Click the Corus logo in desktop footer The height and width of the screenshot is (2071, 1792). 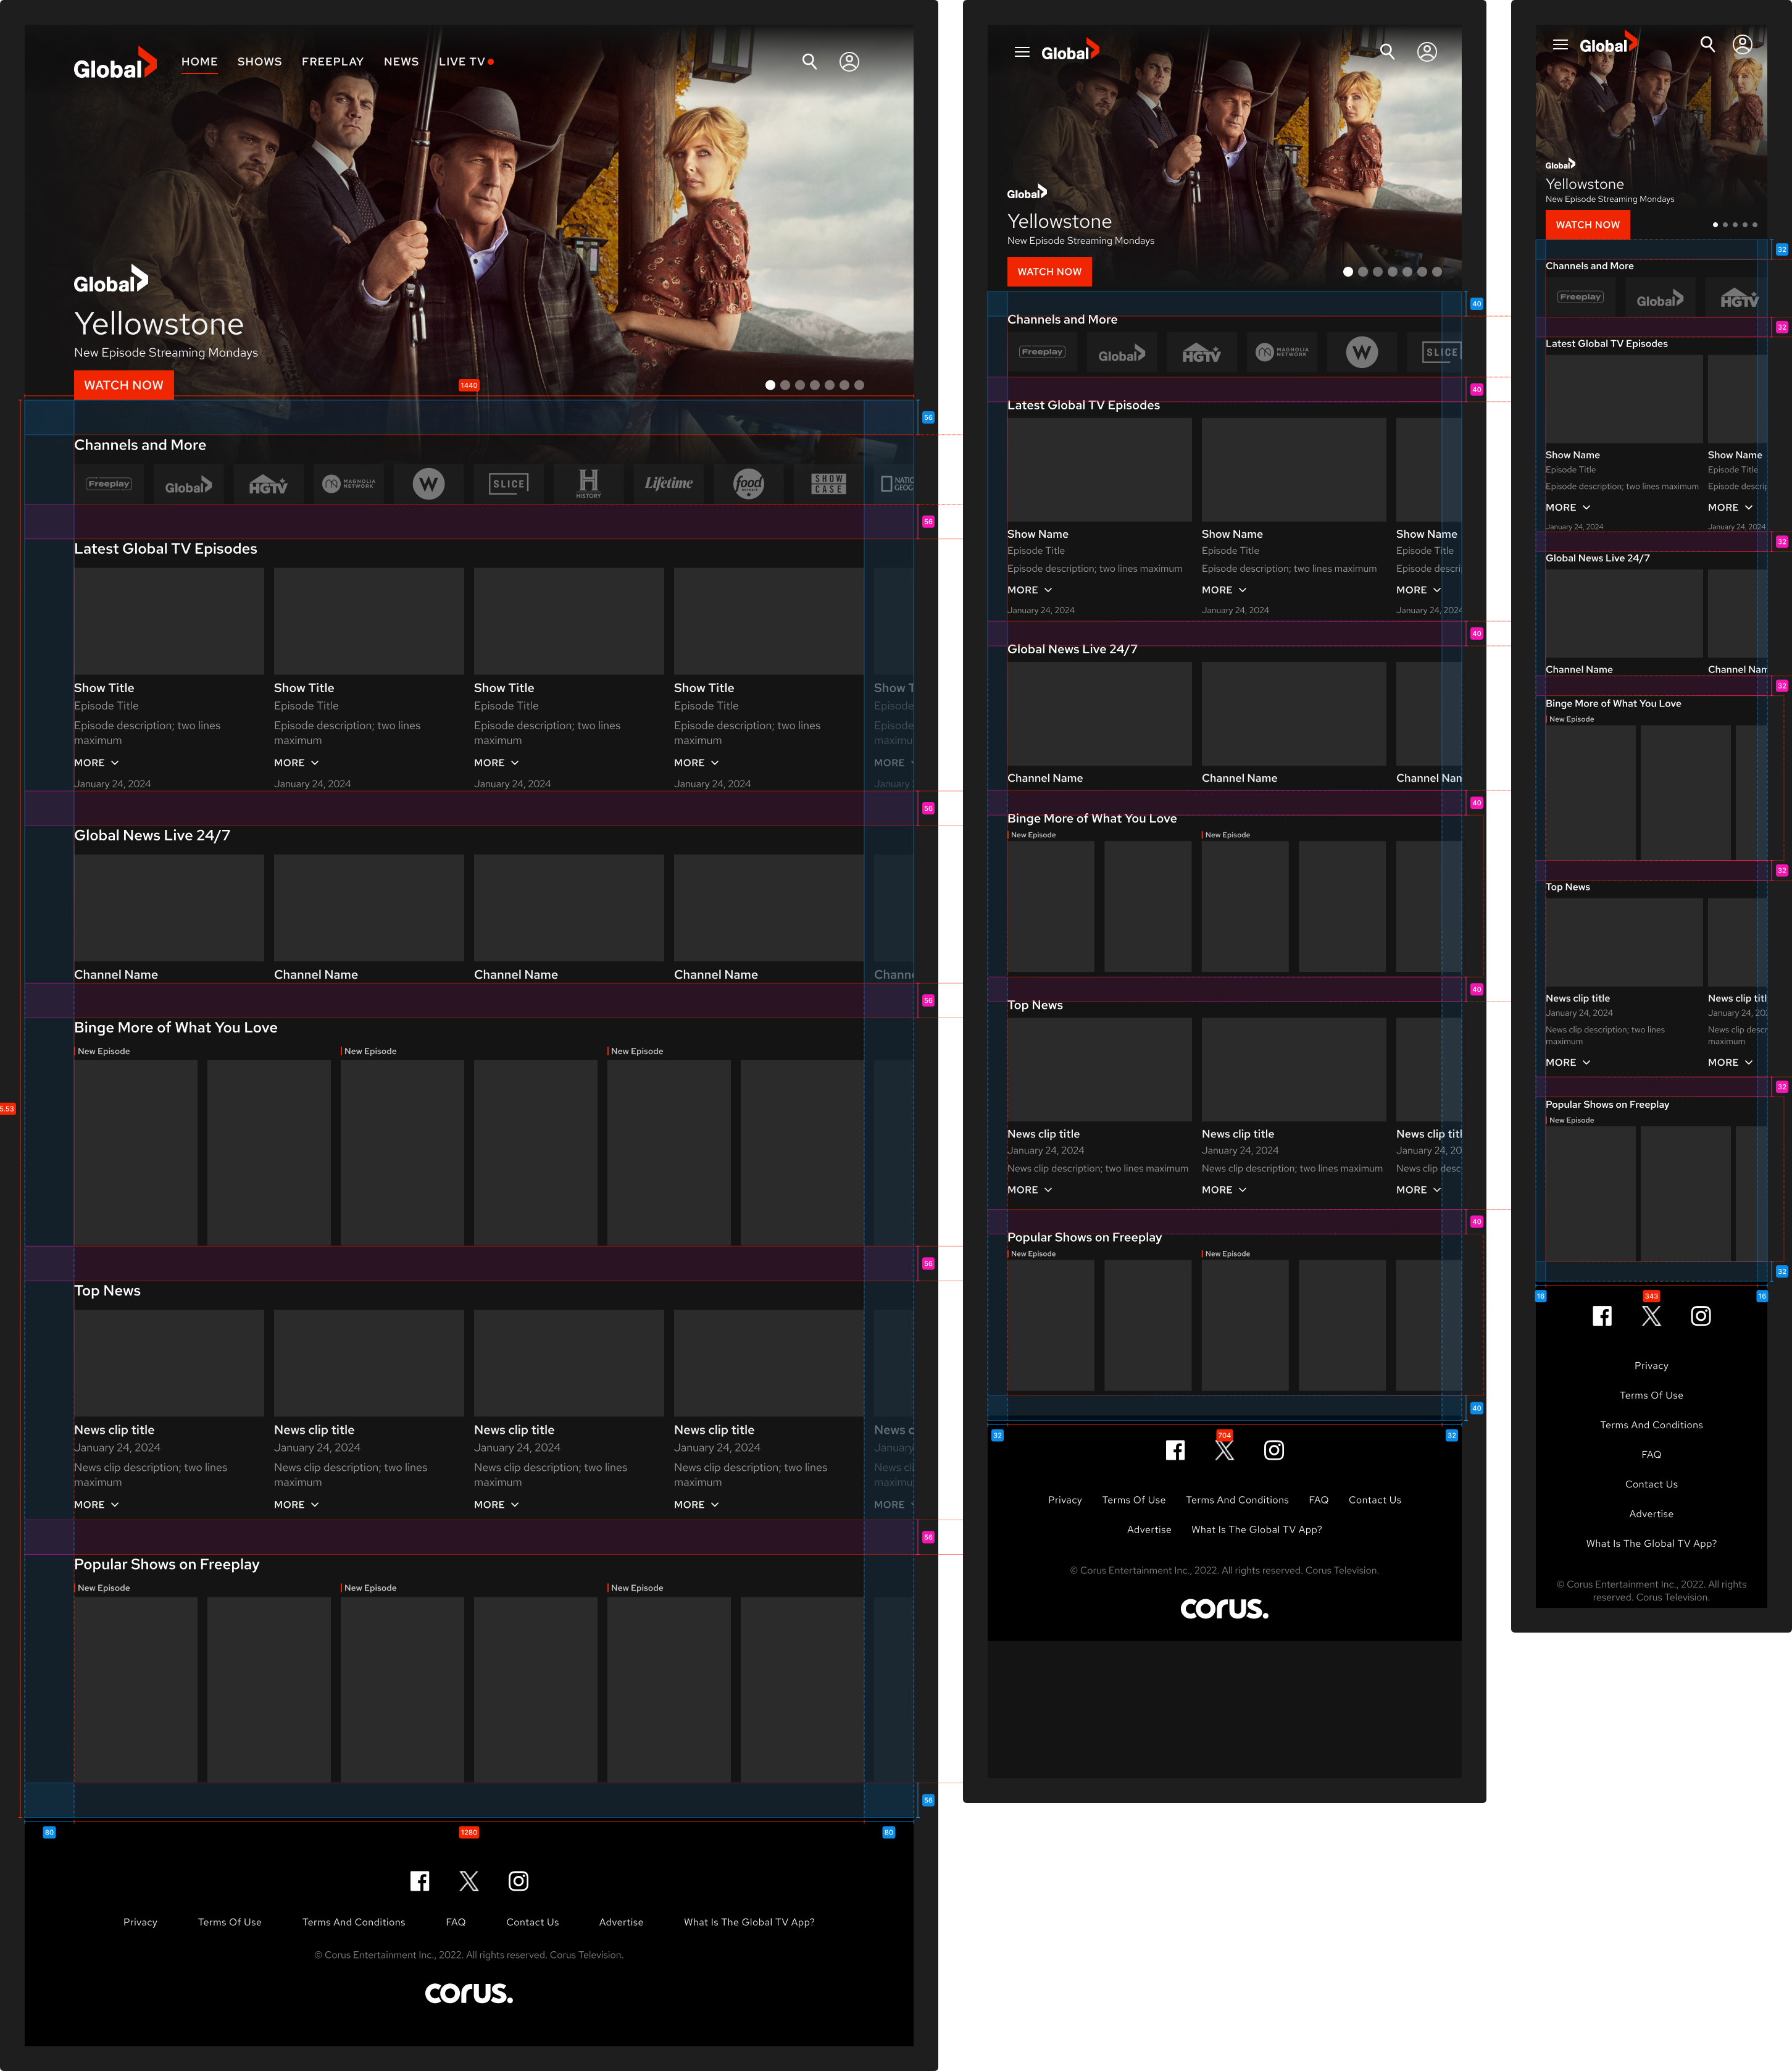click(469, 1993)
